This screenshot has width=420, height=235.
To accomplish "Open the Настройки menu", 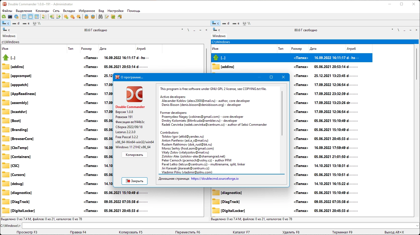I will [116, 11].
